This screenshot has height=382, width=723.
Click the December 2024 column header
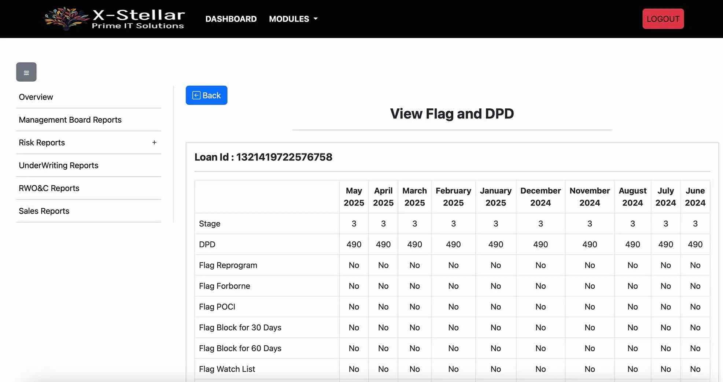coord(540,197)
